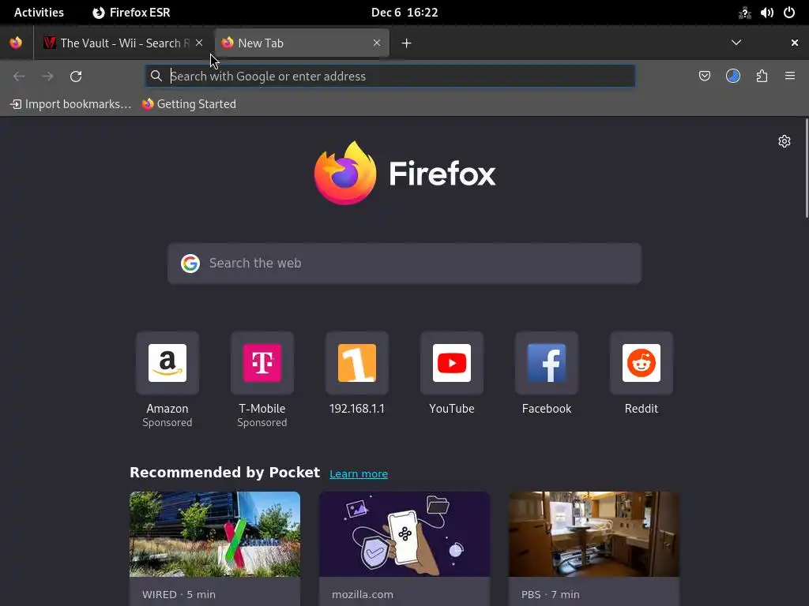Image resolution: width=809 pixels, height=606 pixels.
Task: Open Getting Started bookmark
Action: coord(189,104)
